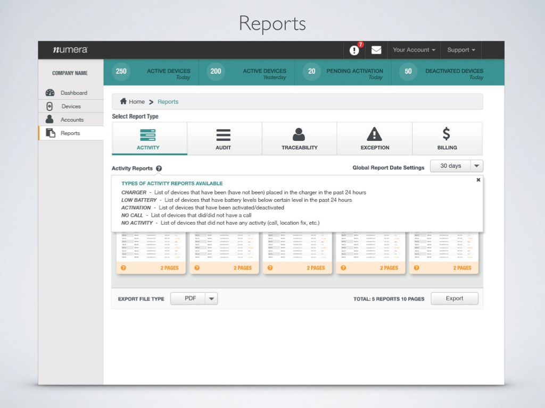Switch to the Traceability report tab

(x=299, y=139)
